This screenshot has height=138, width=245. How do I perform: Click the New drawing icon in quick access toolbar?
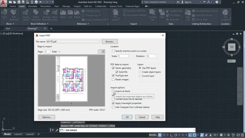tap(10, 2)
